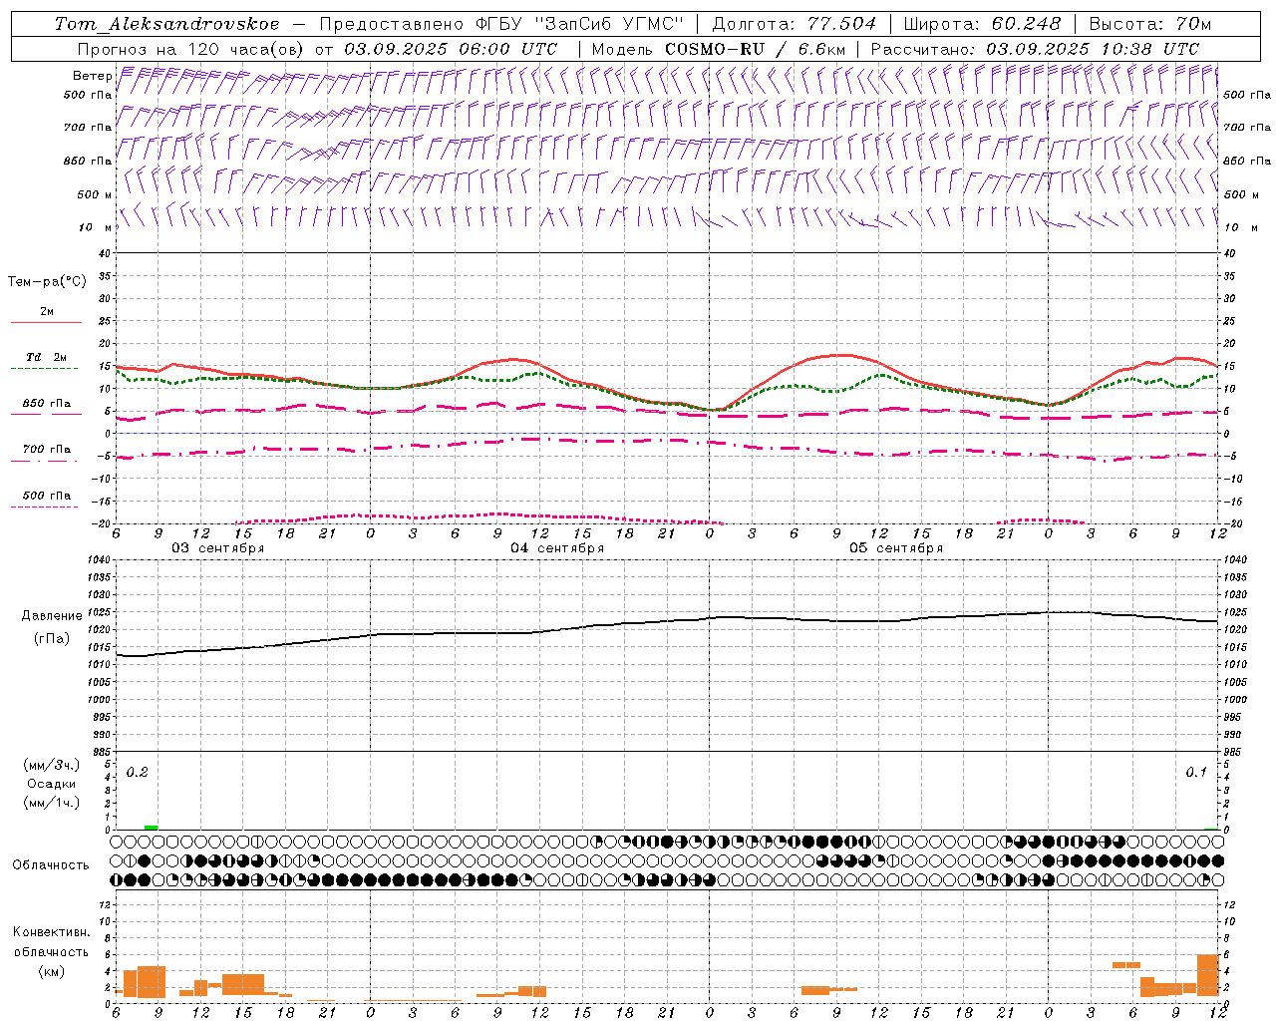Screen dimensions: 1276x1021
Task: Click the Давление pressure panel label
Action: point(52,616)
